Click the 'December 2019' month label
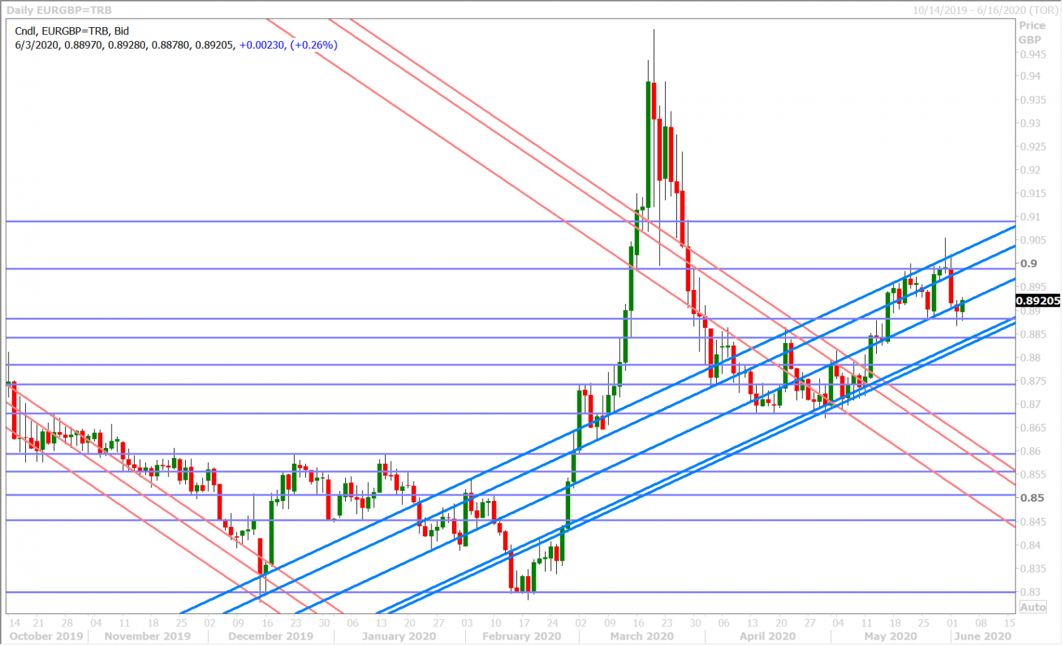The height and width of the screenshot is (645, 1062). pos(270,636)
